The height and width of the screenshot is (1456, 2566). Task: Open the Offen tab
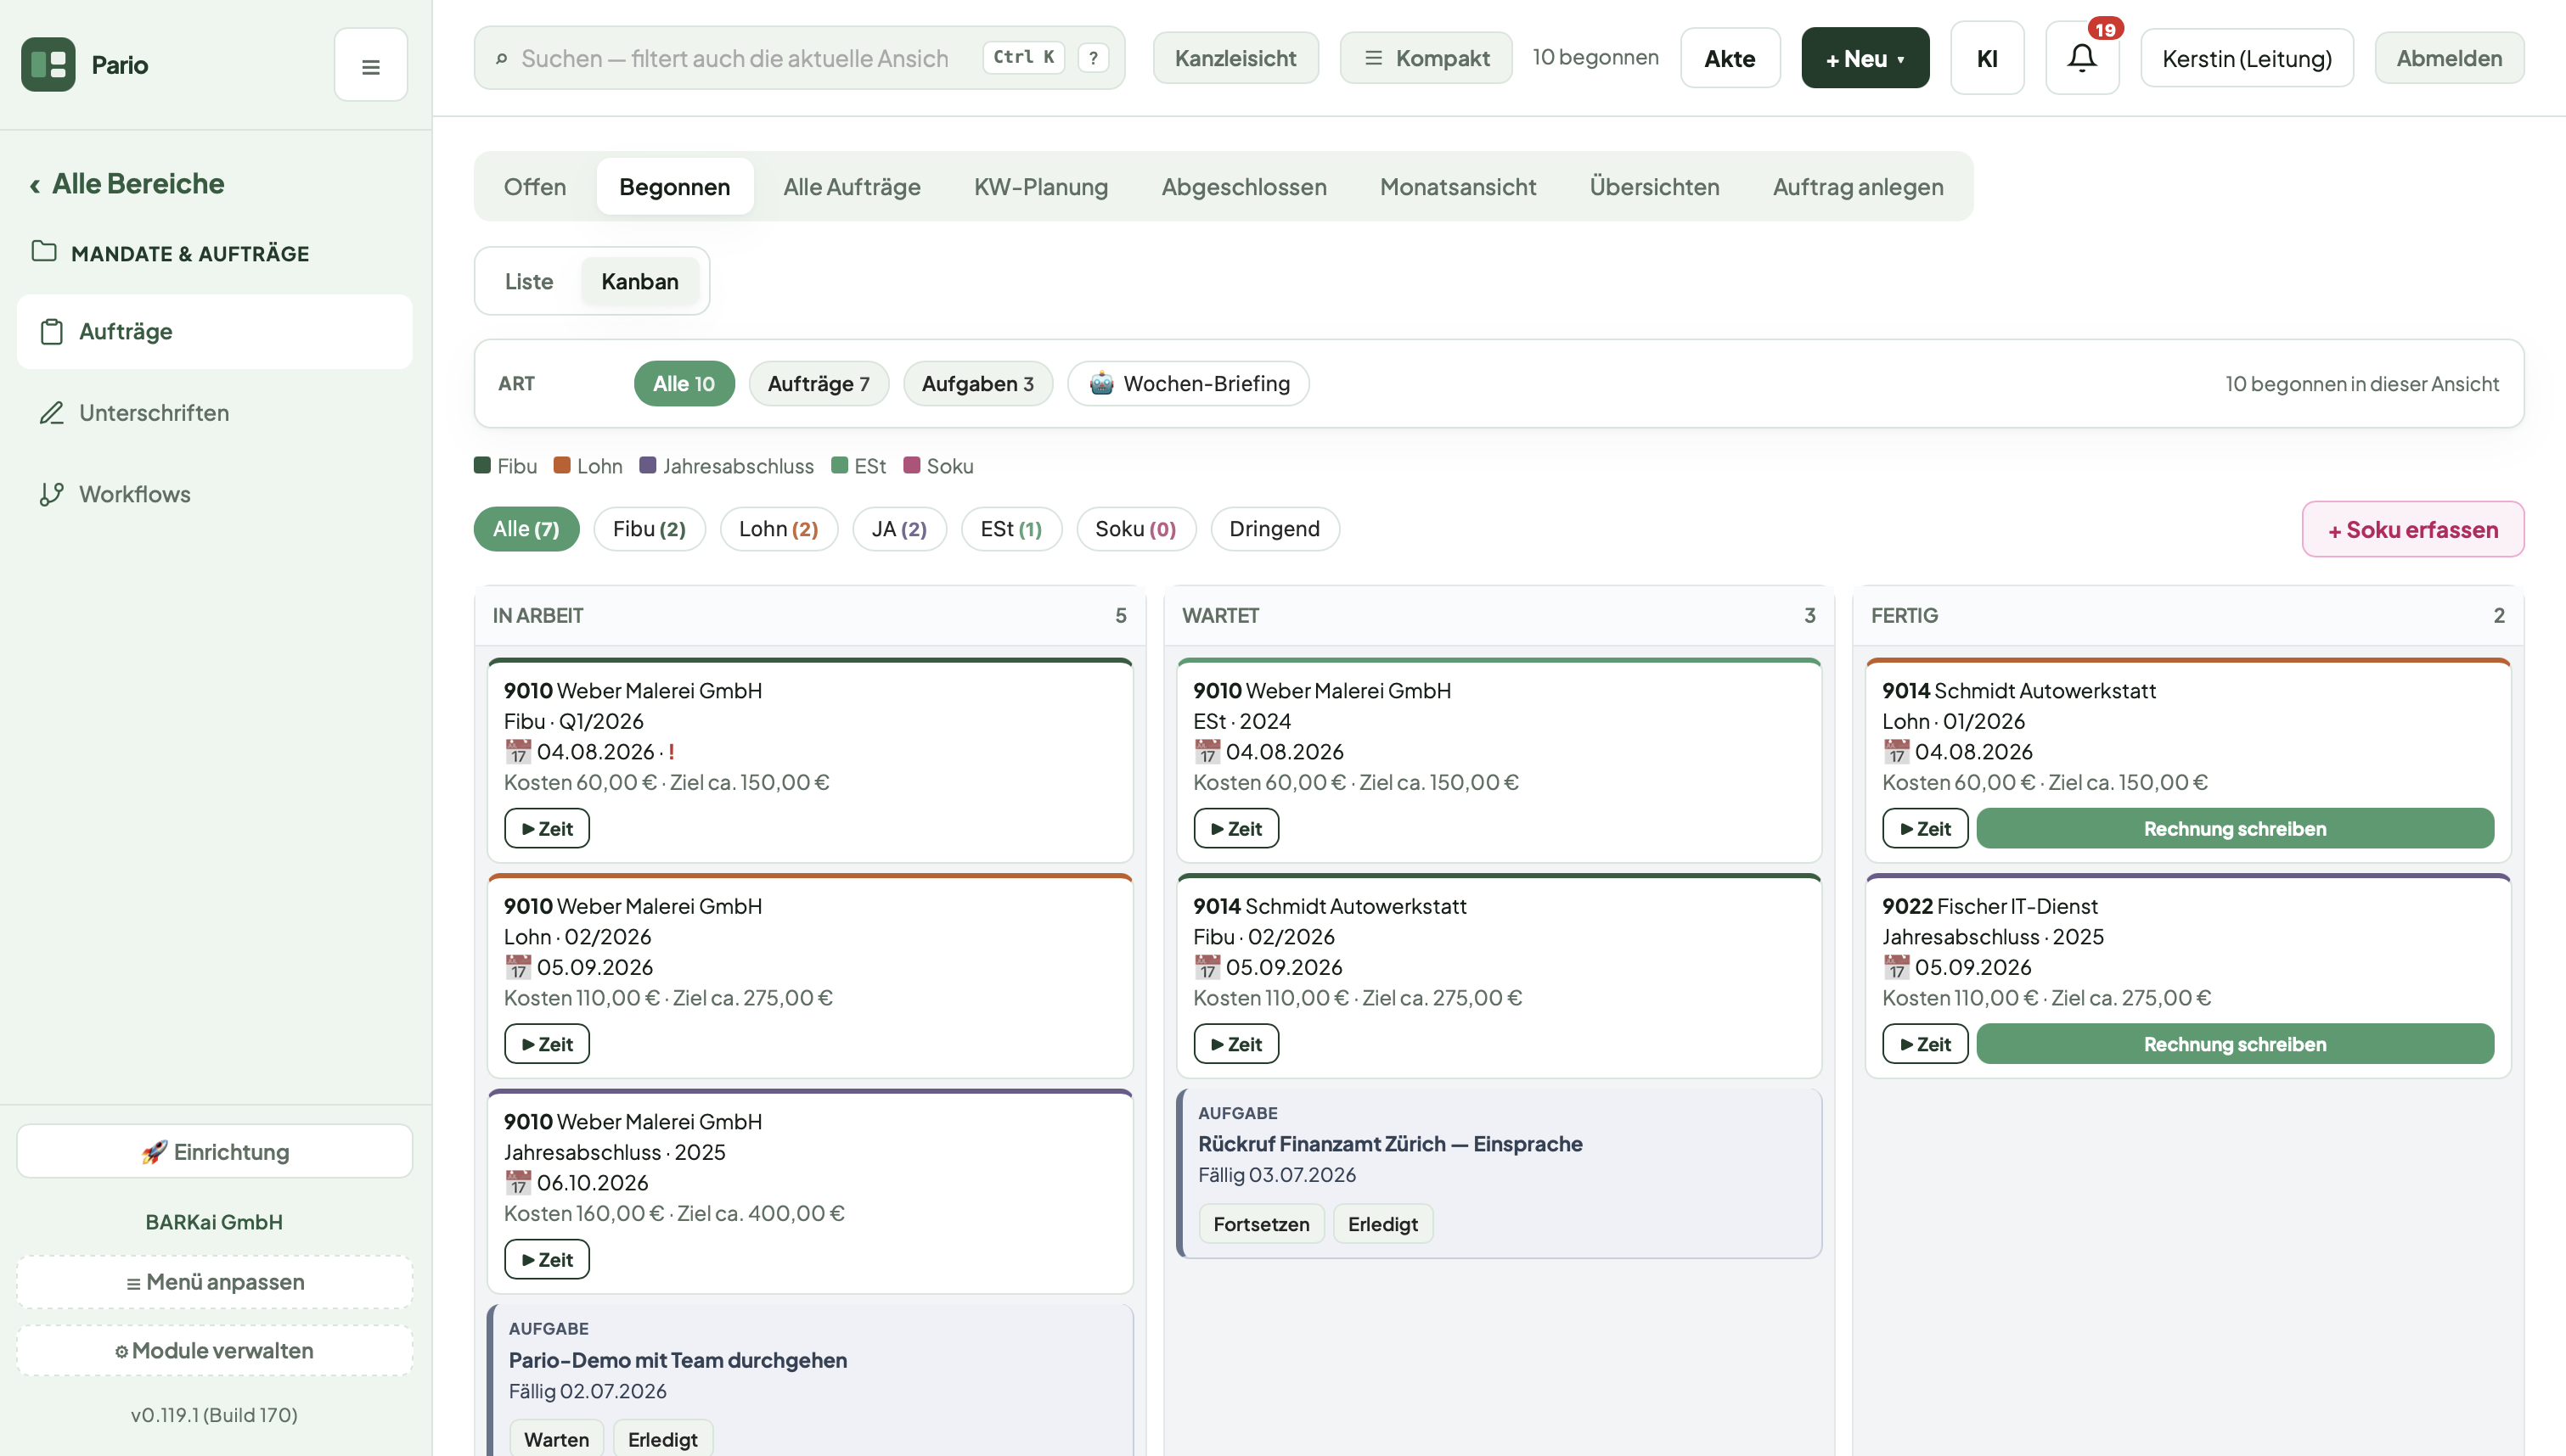[x=535, y=186]
